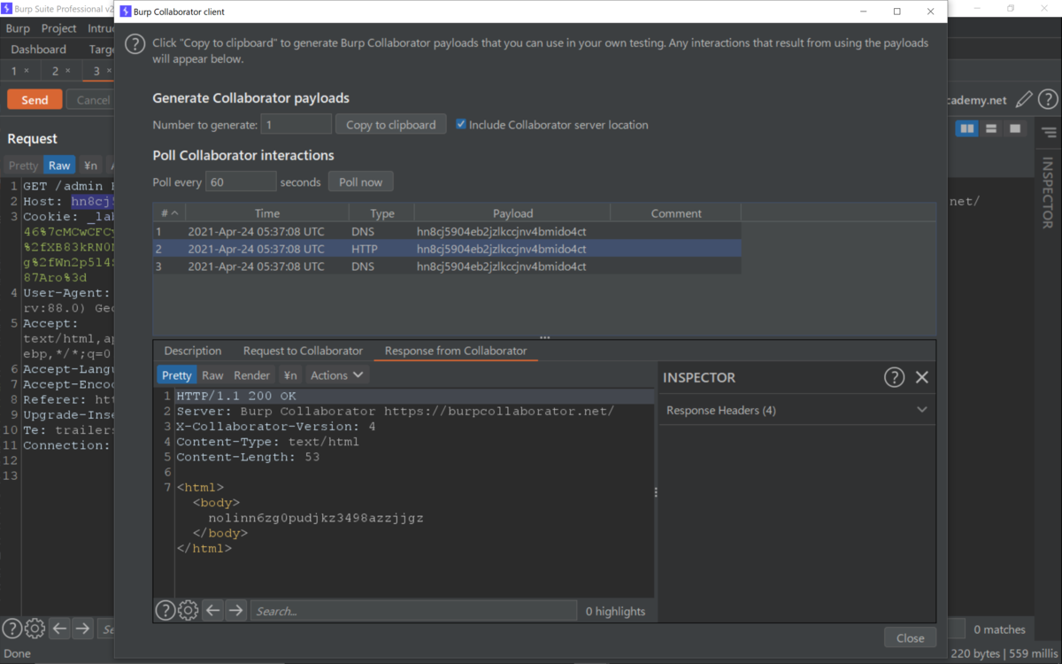Switch to the Description tab
1062x664 pixels.
tap(193, 351)
